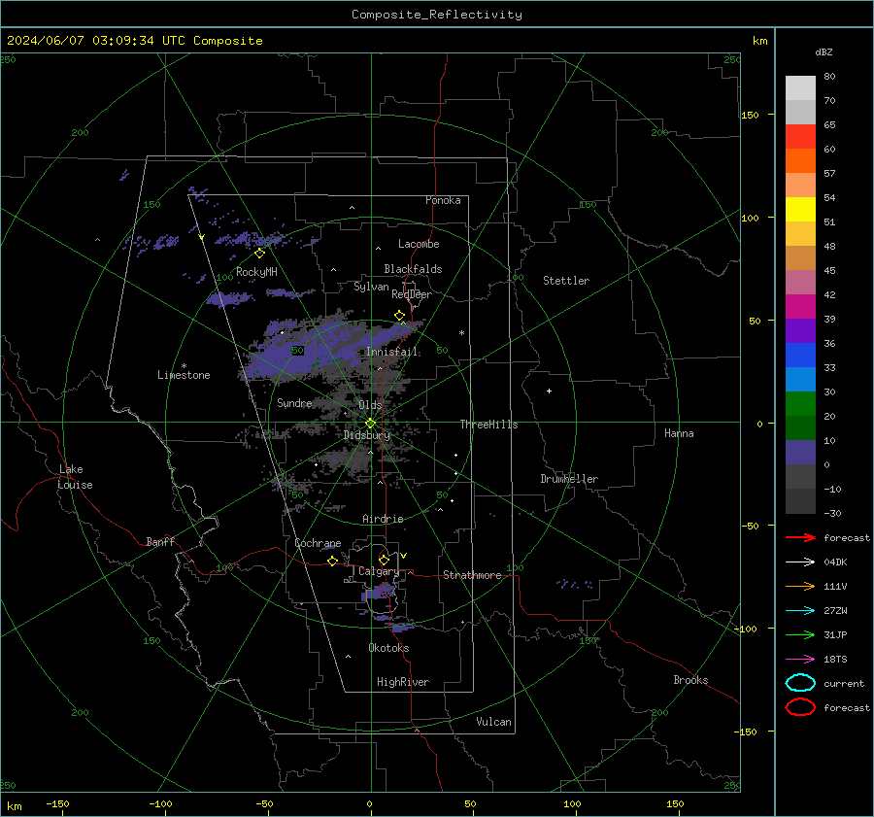Click the asterisk marker east of Innisfail
The width and height of the screenshot is (874, 817).
pyautogui.click(x=461, y=333)
